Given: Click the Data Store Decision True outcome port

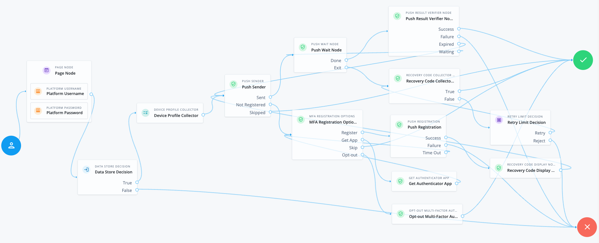Looking at the screenshot, I should point(137,182).
